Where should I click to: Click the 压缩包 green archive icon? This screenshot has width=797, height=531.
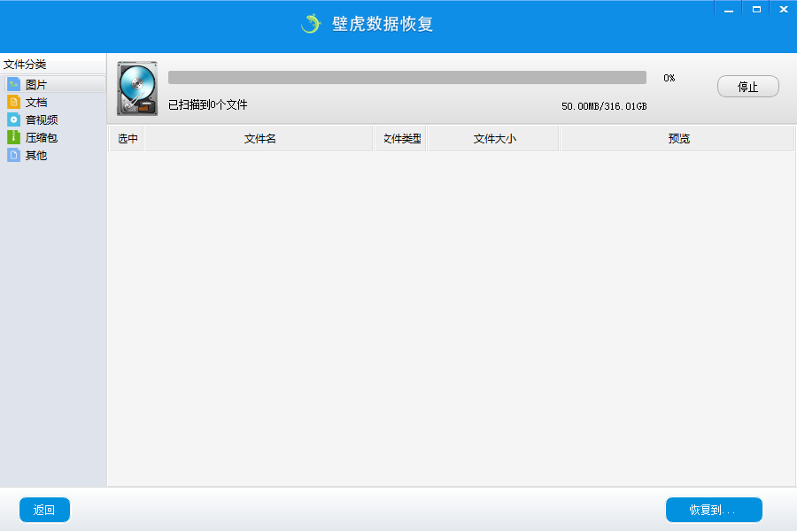[13, 137]
